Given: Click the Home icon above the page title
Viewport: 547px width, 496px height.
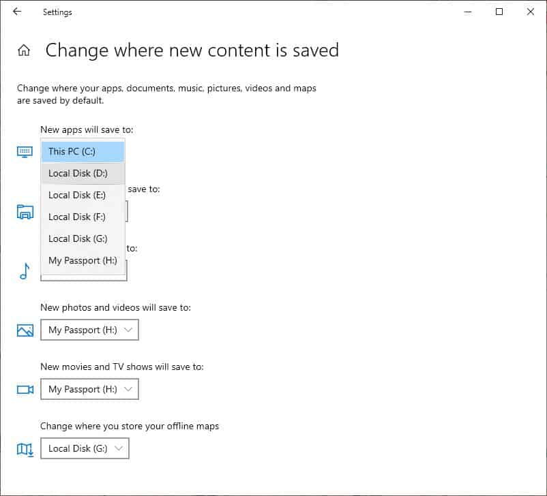Looking at the screenshot, I should [x=24, y=50].
